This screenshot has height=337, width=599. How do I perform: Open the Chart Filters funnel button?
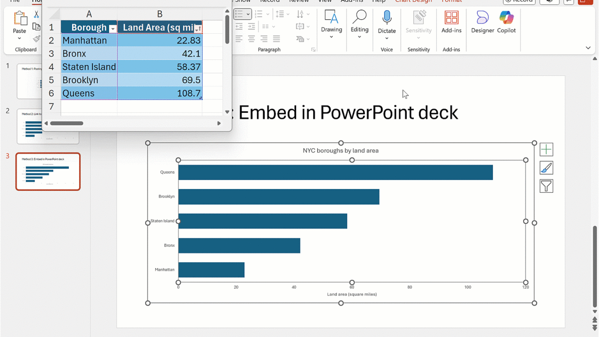pos(546,186)
